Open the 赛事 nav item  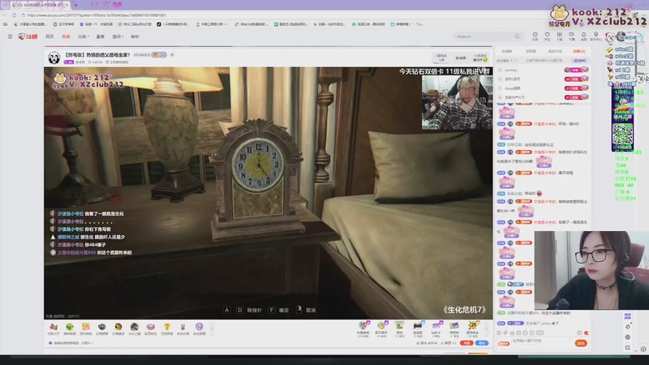coord(100,36)
